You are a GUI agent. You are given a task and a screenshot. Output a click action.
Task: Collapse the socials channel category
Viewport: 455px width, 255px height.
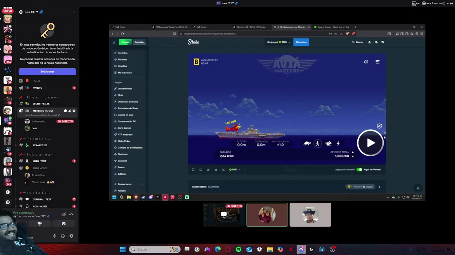click(36, 193)
